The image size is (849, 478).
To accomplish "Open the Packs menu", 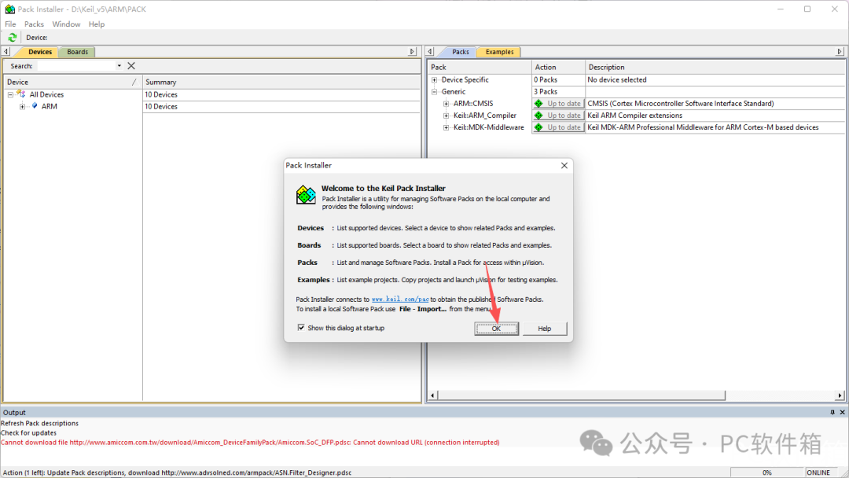I will (34, 24).
